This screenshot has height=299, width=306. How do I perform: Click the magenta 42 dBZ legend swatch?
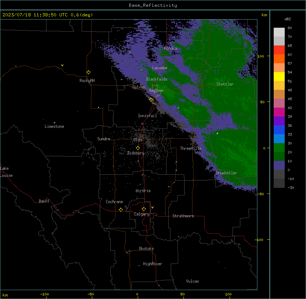click(279, 112)
